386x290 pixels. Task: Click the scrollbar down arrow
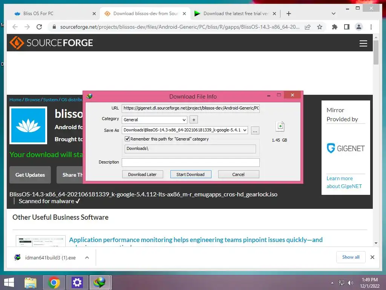[376, 243]
